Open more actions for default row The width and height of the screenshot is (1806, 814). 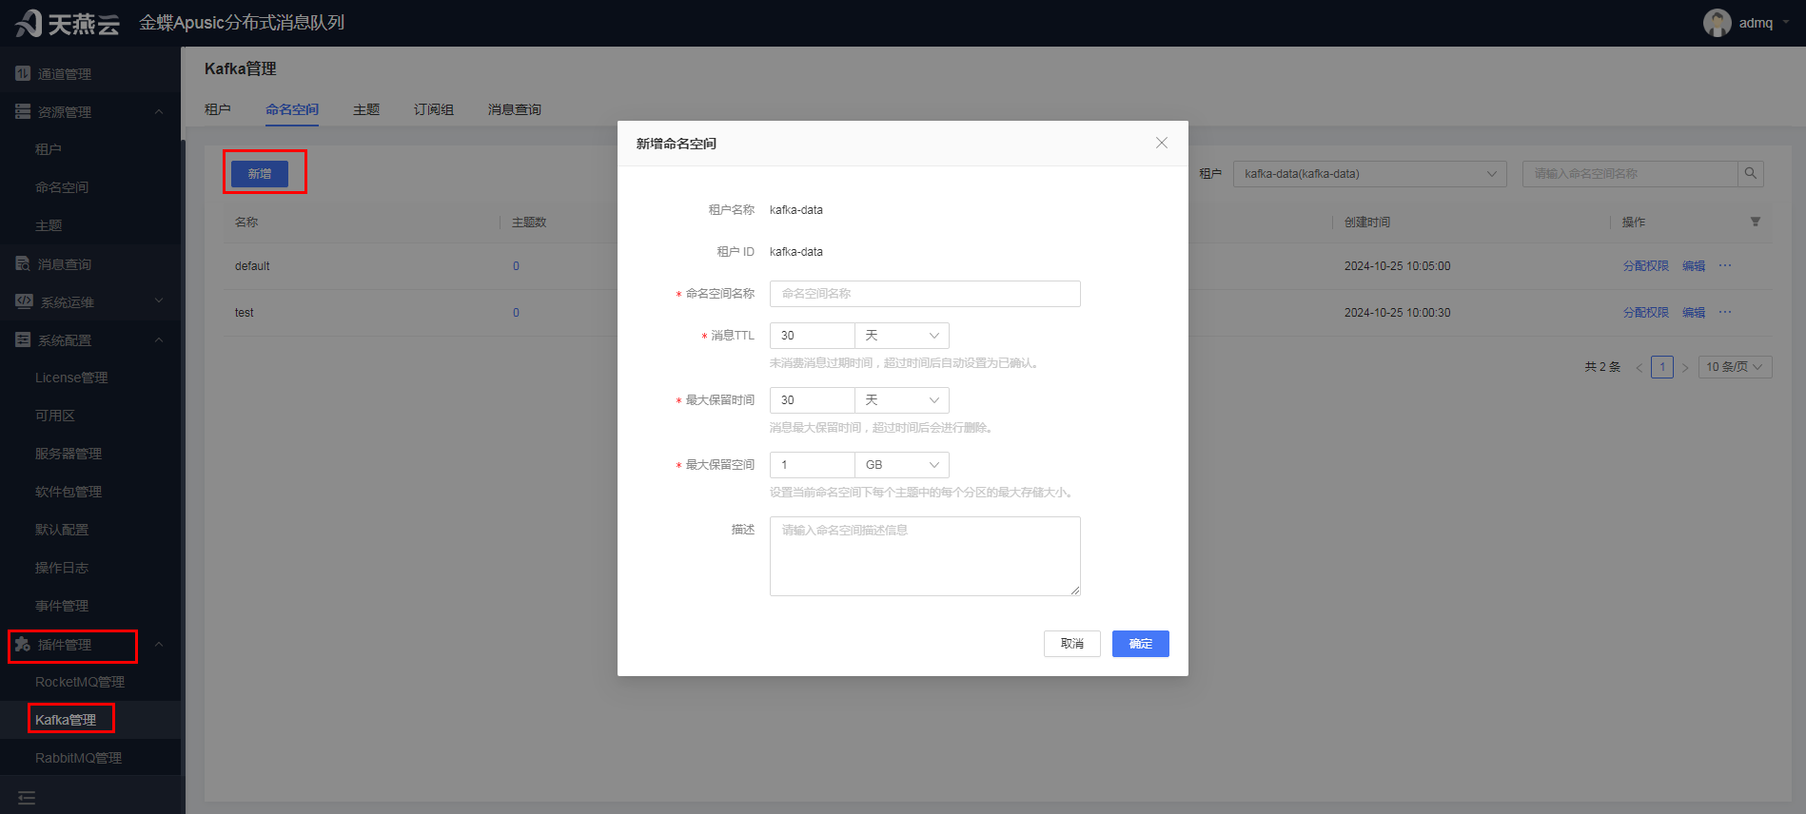click(x=1725, y=265)
